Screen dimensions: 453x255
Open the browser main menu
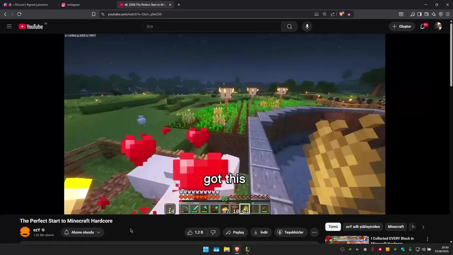click(448, 14)
